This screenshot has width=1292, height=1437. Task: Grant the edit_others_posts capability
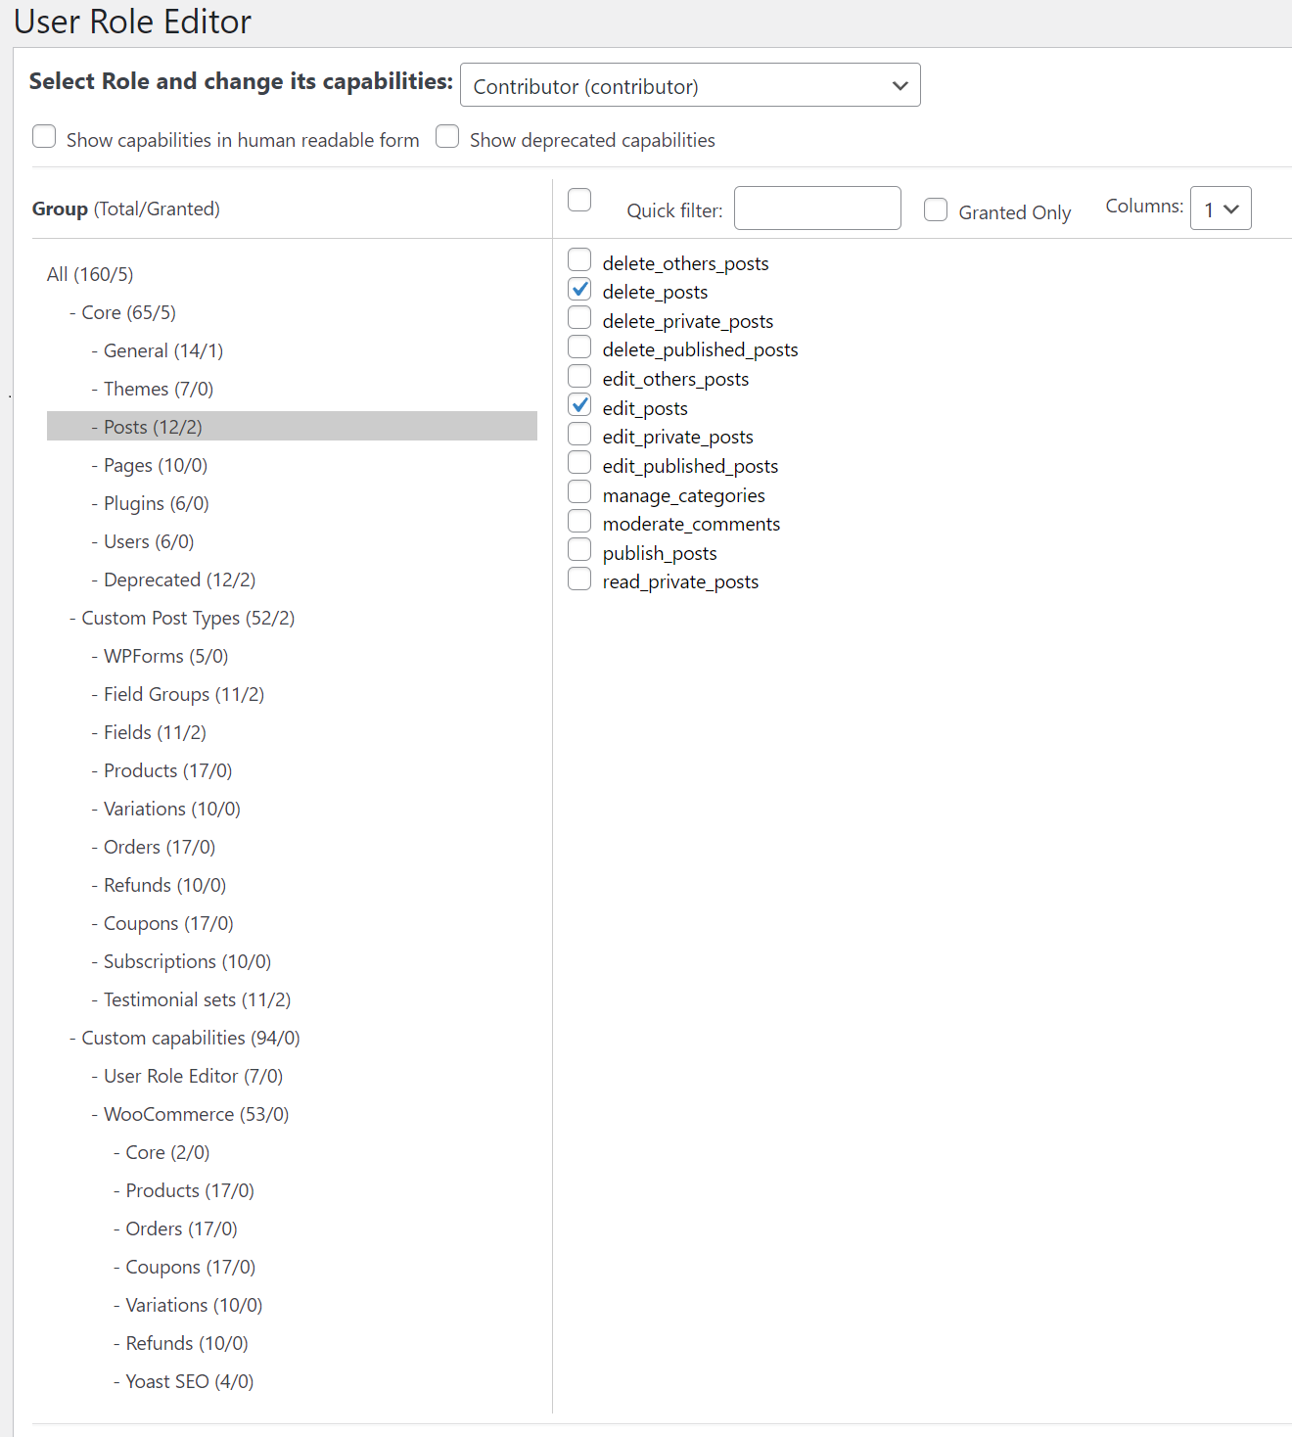tap(579, 377)
